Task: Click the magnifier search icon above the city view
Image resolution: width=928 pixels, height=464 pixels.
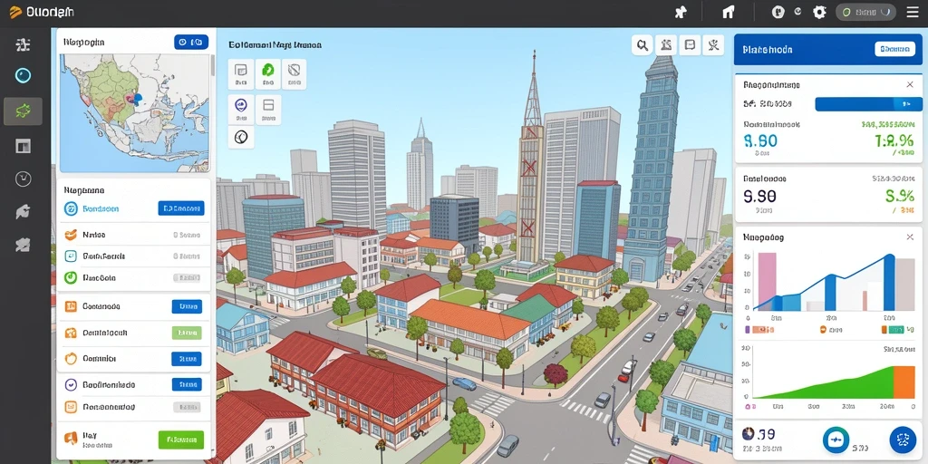Action: (642, 44)
